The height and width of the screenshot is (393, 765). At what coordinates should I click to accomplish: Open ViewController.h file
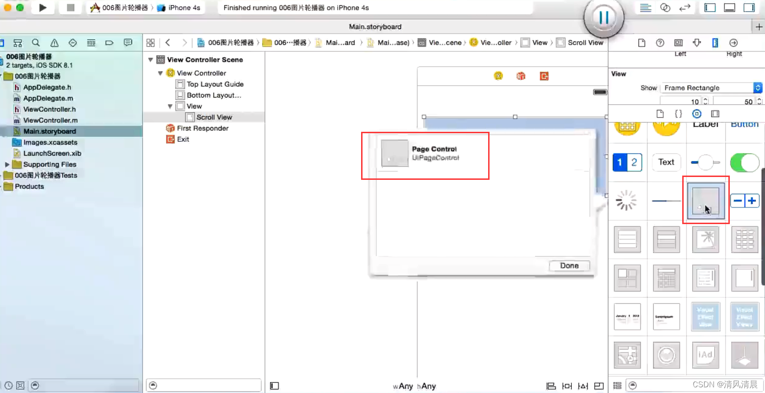(49, 109)
